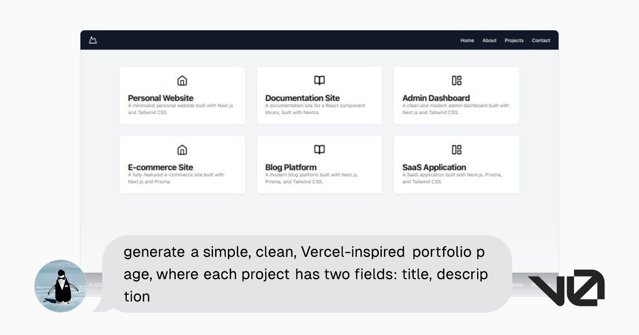This screenshot has height=335, width=639.
Task: Select the Personal Website title
Action: (160, 98)
